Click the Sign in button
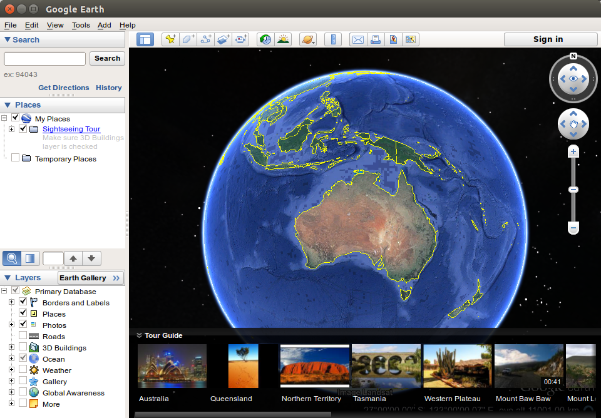 tap(550, 39)
